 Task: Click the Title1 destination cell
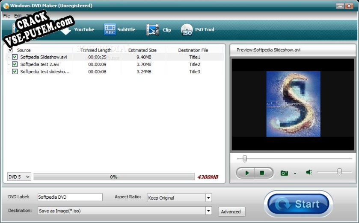coord(195,57)
